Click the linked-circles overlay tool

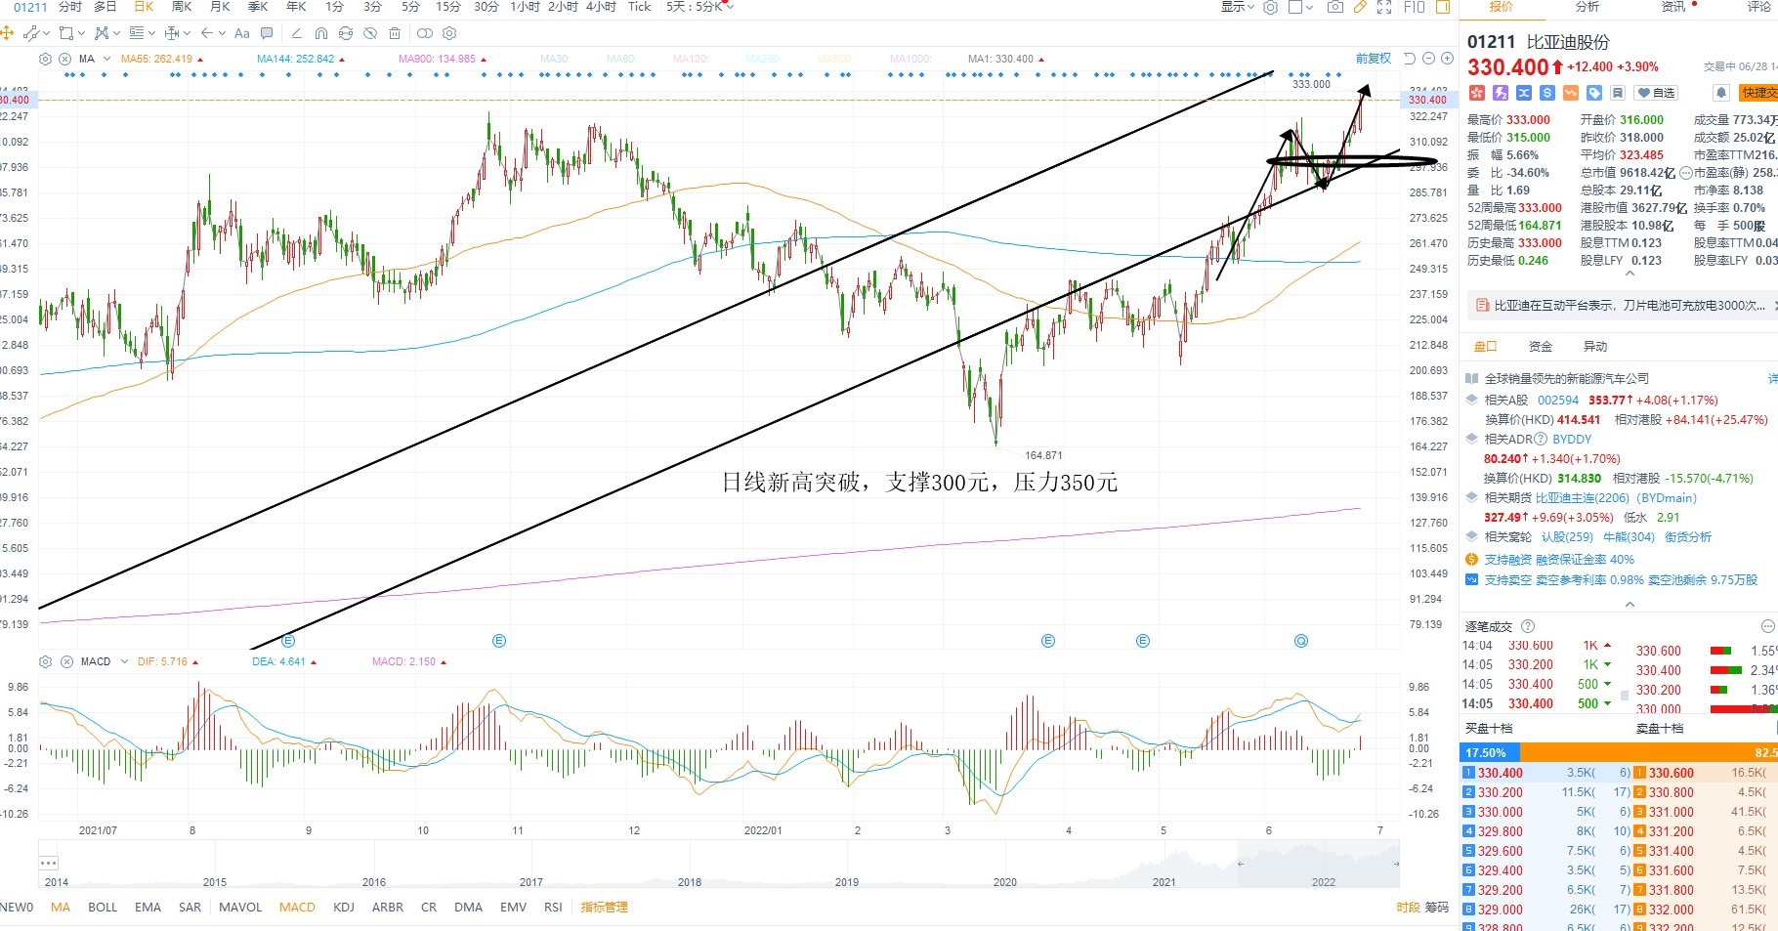(x=424, y=33)
